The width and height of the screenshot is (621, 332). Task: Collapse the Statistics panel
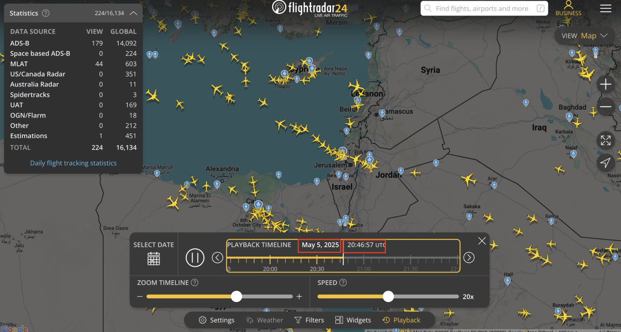(133, 13)
